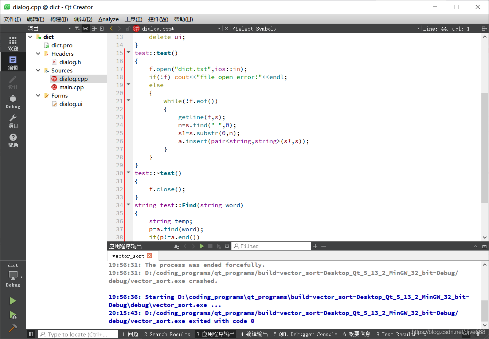Collapse the Forms folder
The width and height of the screenshot is (489, 339).
(x=38, y=95)
